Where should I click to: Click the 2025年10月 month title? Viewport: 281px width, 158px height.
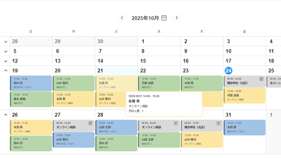(x=145, y=18)
